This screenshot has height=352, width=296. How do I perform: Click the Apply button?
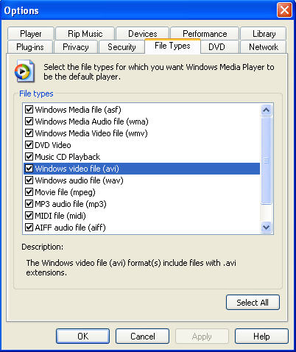tap(202, 336)
